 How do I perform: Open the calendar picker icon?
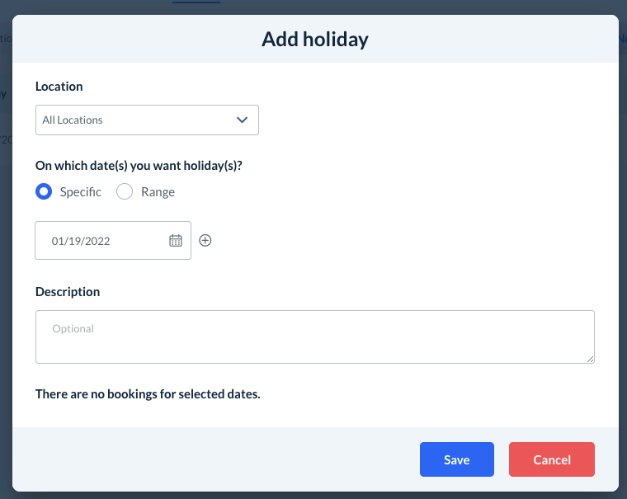point(176,241)
